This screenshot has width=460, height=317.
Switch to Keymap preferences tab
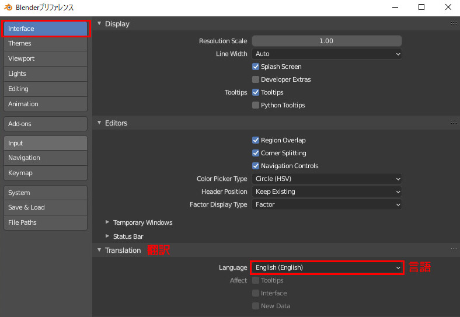coord(46,173)
